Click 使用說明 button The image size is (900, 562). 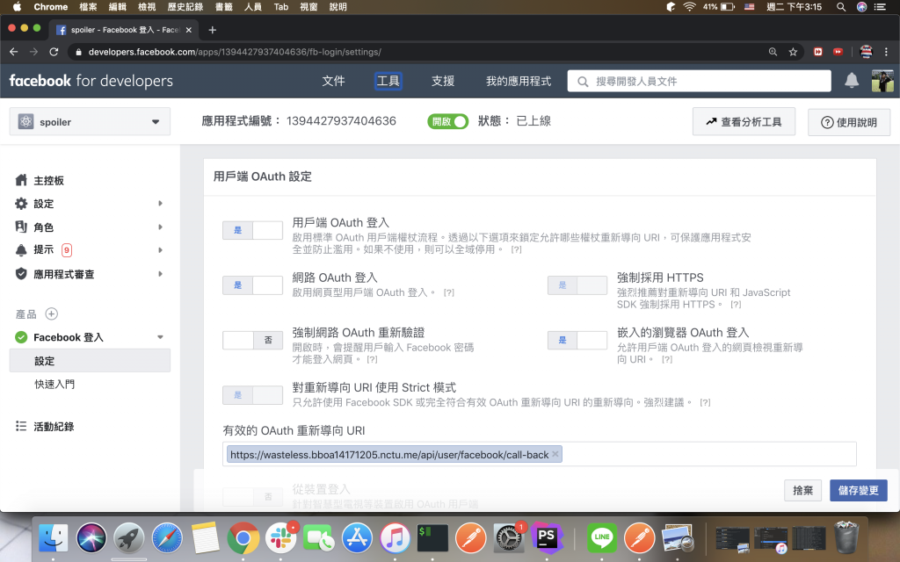848,122
